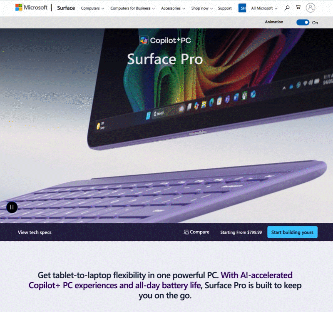Screen dimensions: 333x312
Task: Open View tech specs link
Action: tap(35, 232)
